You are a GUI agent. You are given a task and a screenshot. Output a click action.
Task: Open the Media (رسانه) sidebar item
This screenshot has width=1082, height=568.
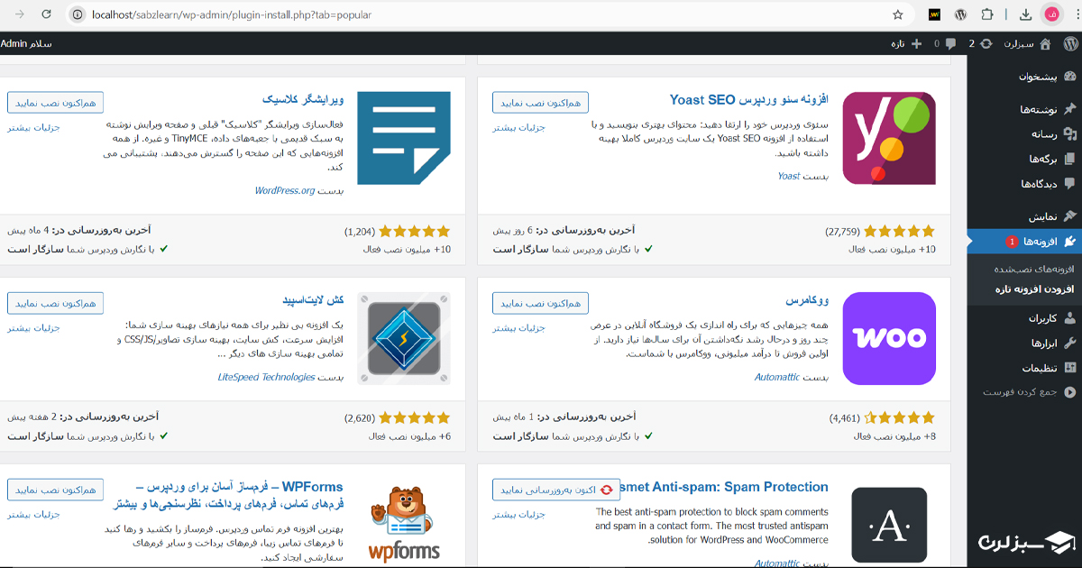(x=1022, y=133)
